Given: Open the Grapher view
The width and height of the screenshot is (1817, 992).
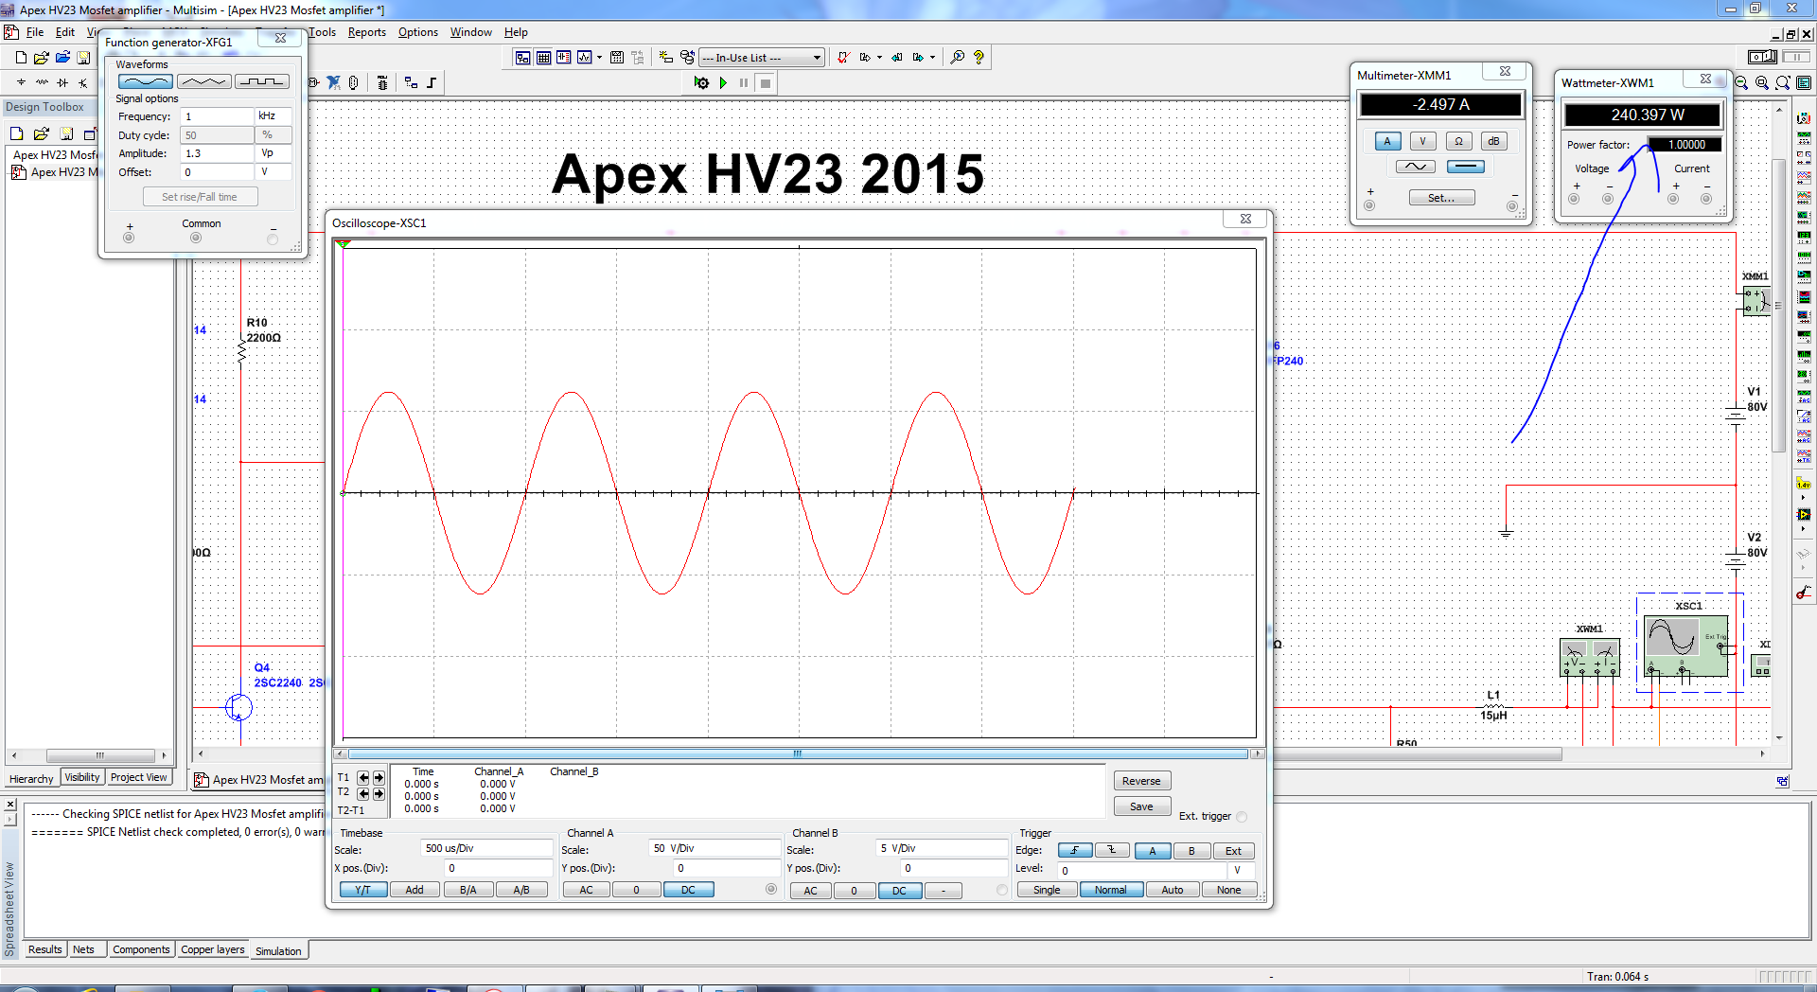Looking at the screenshot, I should tap(584, 58).
